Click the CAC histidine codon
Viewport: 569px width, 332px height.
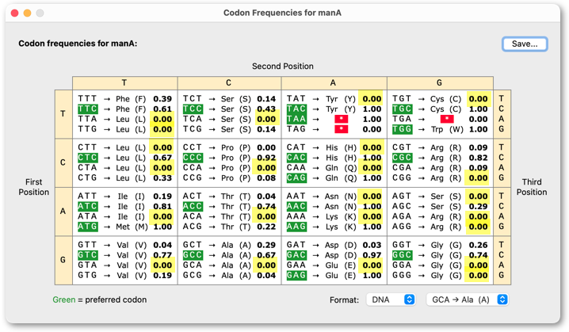point(296,158)
